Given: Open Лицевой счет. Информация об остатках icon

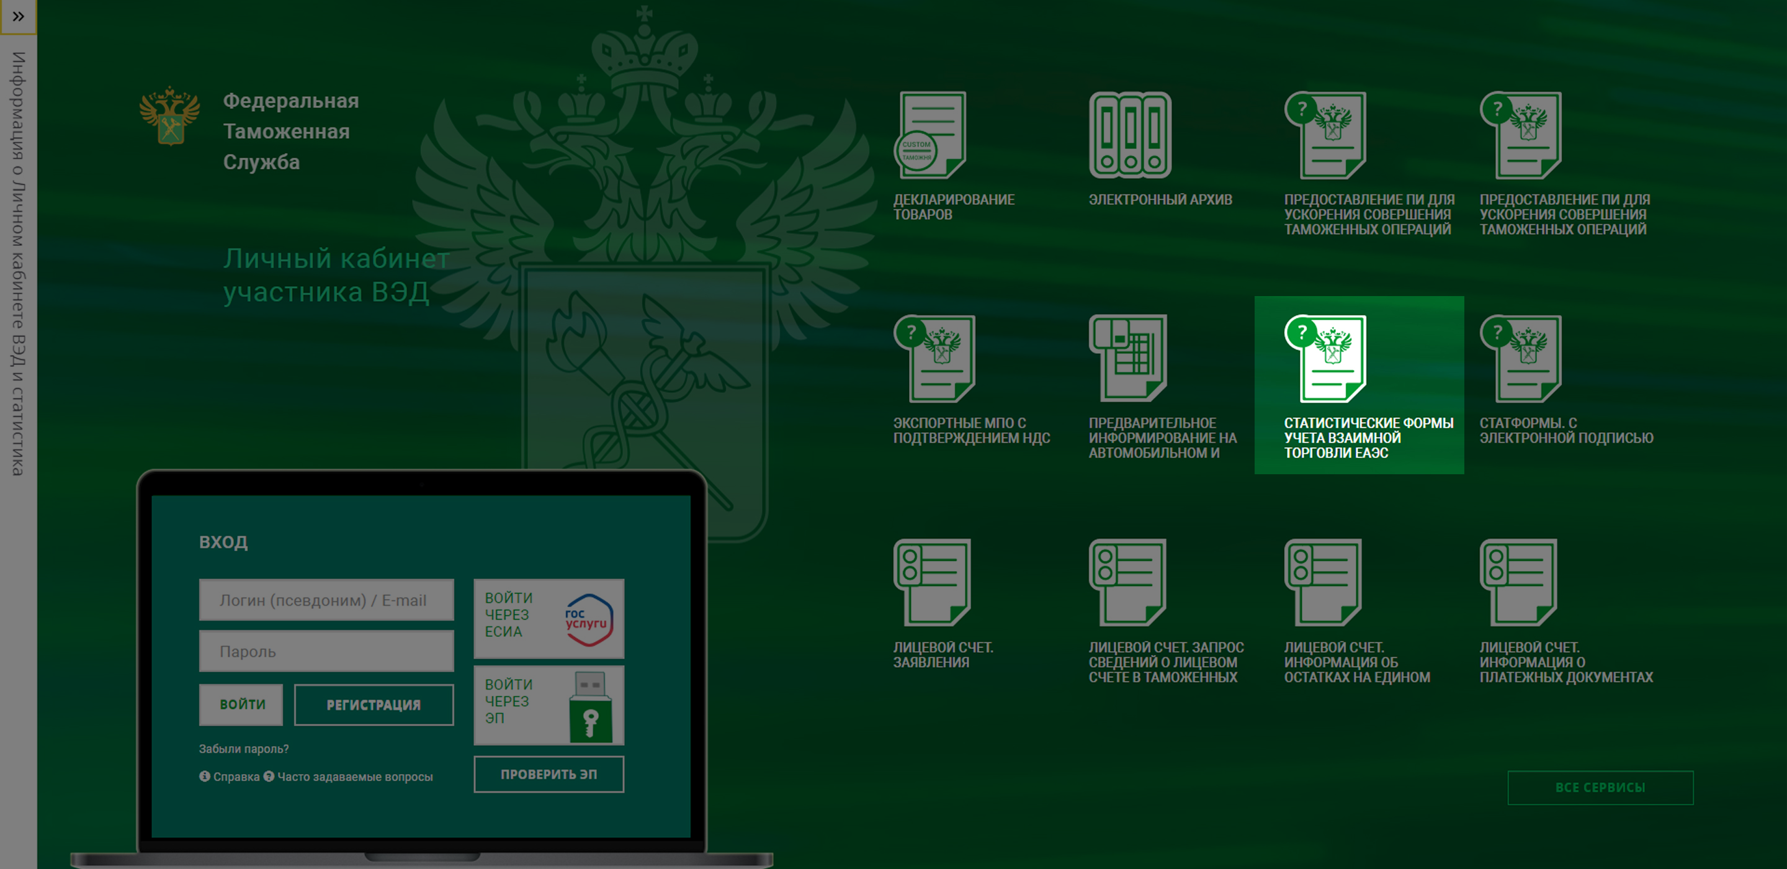Looking at the screenshot, I should 1323,582.
